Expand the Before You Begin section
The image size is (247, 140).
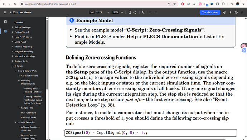(13, 27)
